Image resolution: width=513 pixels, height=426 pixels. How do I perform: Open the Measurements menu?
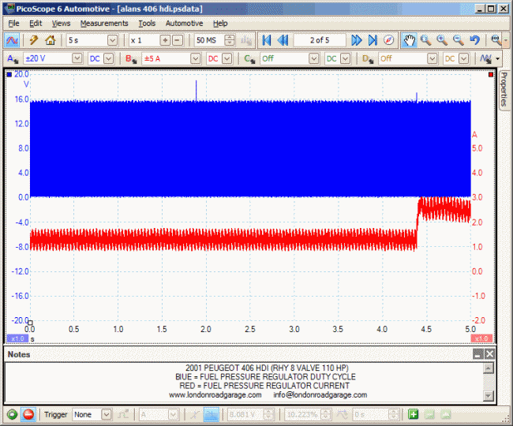(103, 24)
